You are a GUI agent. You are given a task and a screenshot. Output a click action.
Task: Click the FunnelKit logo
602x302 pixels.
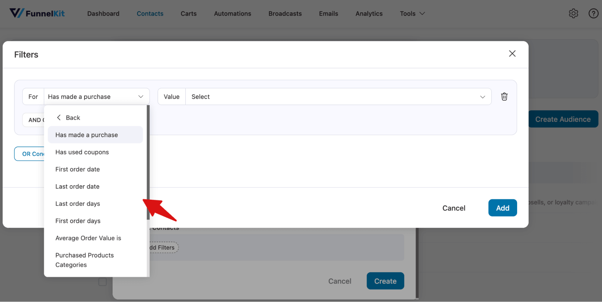pyautogui.click(x=37, y=13)
